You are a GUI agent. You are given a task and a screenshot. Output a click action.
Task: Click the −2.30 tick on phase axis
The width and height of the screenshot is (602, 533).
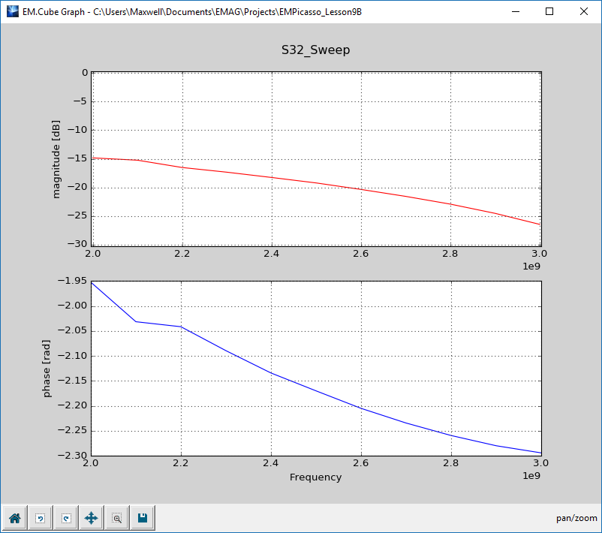click(72, 456)
